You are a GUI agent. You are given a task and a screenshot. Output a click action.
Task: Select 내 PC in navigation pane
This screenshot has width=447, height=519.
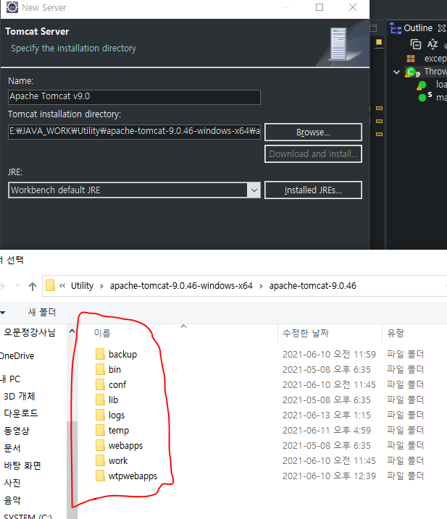[x=11, y=379]
